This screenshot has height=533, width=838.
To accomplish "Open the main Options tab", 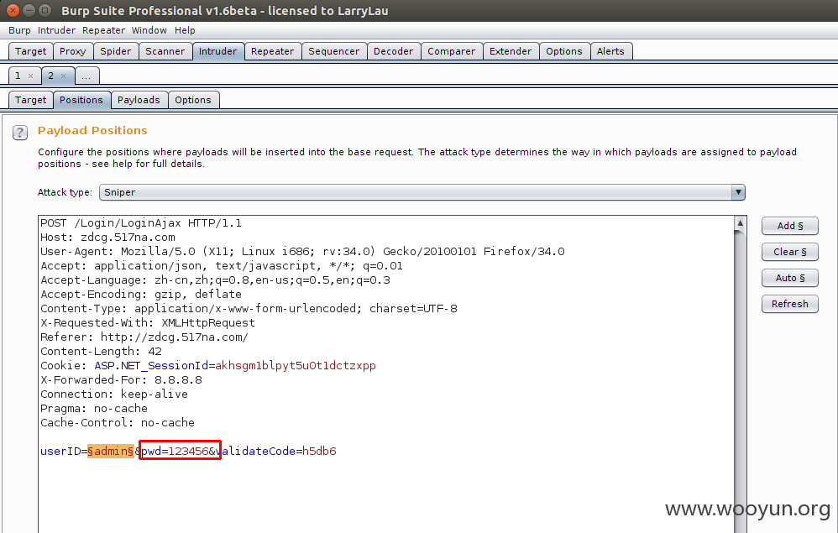I will pos(563,51).
